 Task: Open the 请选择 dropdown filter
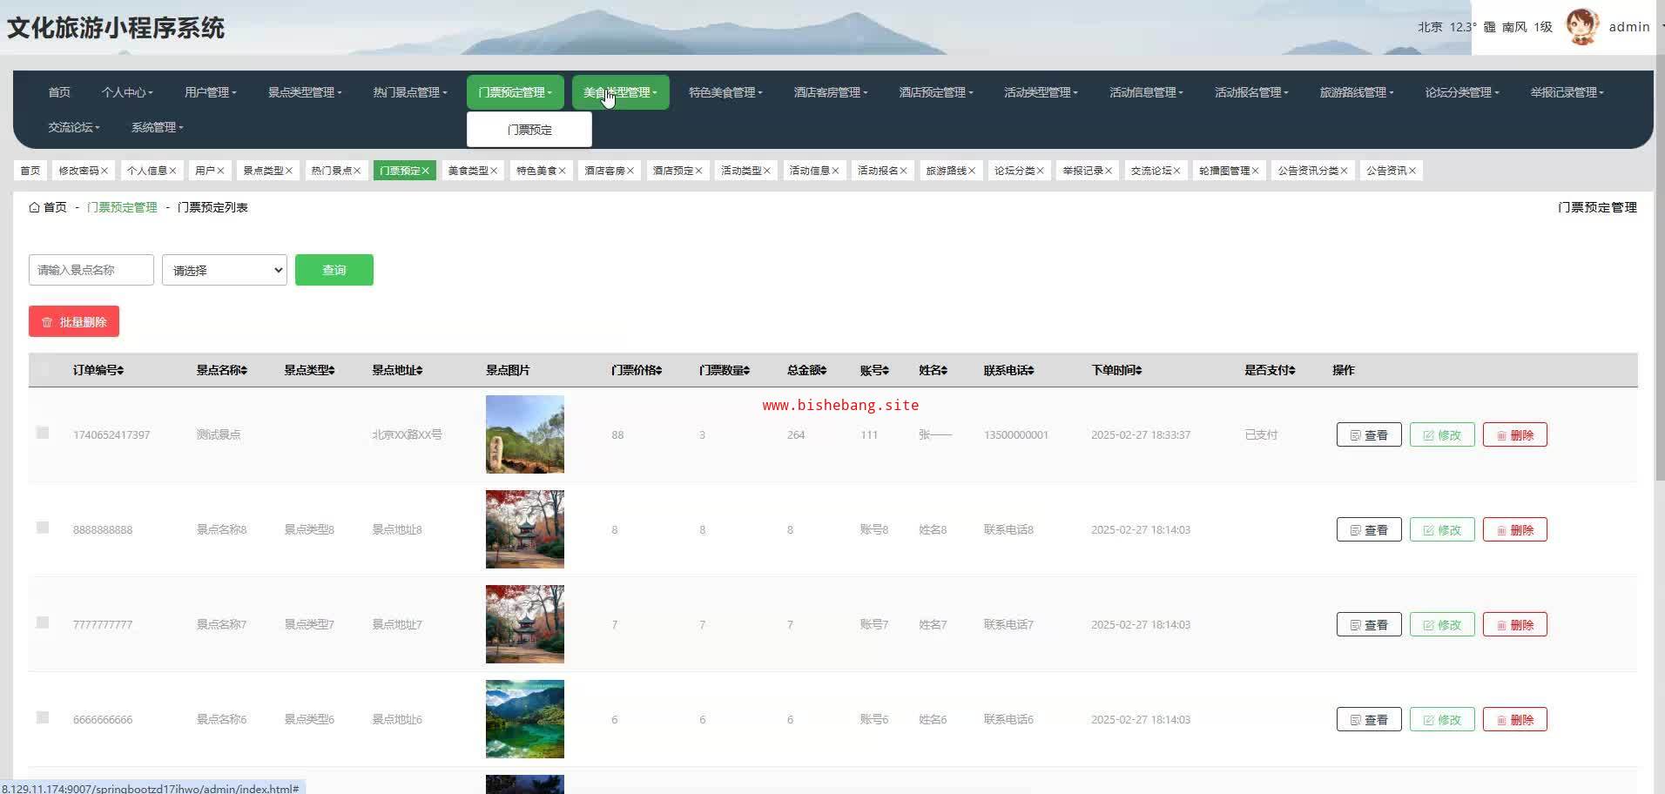click(224, 270)
